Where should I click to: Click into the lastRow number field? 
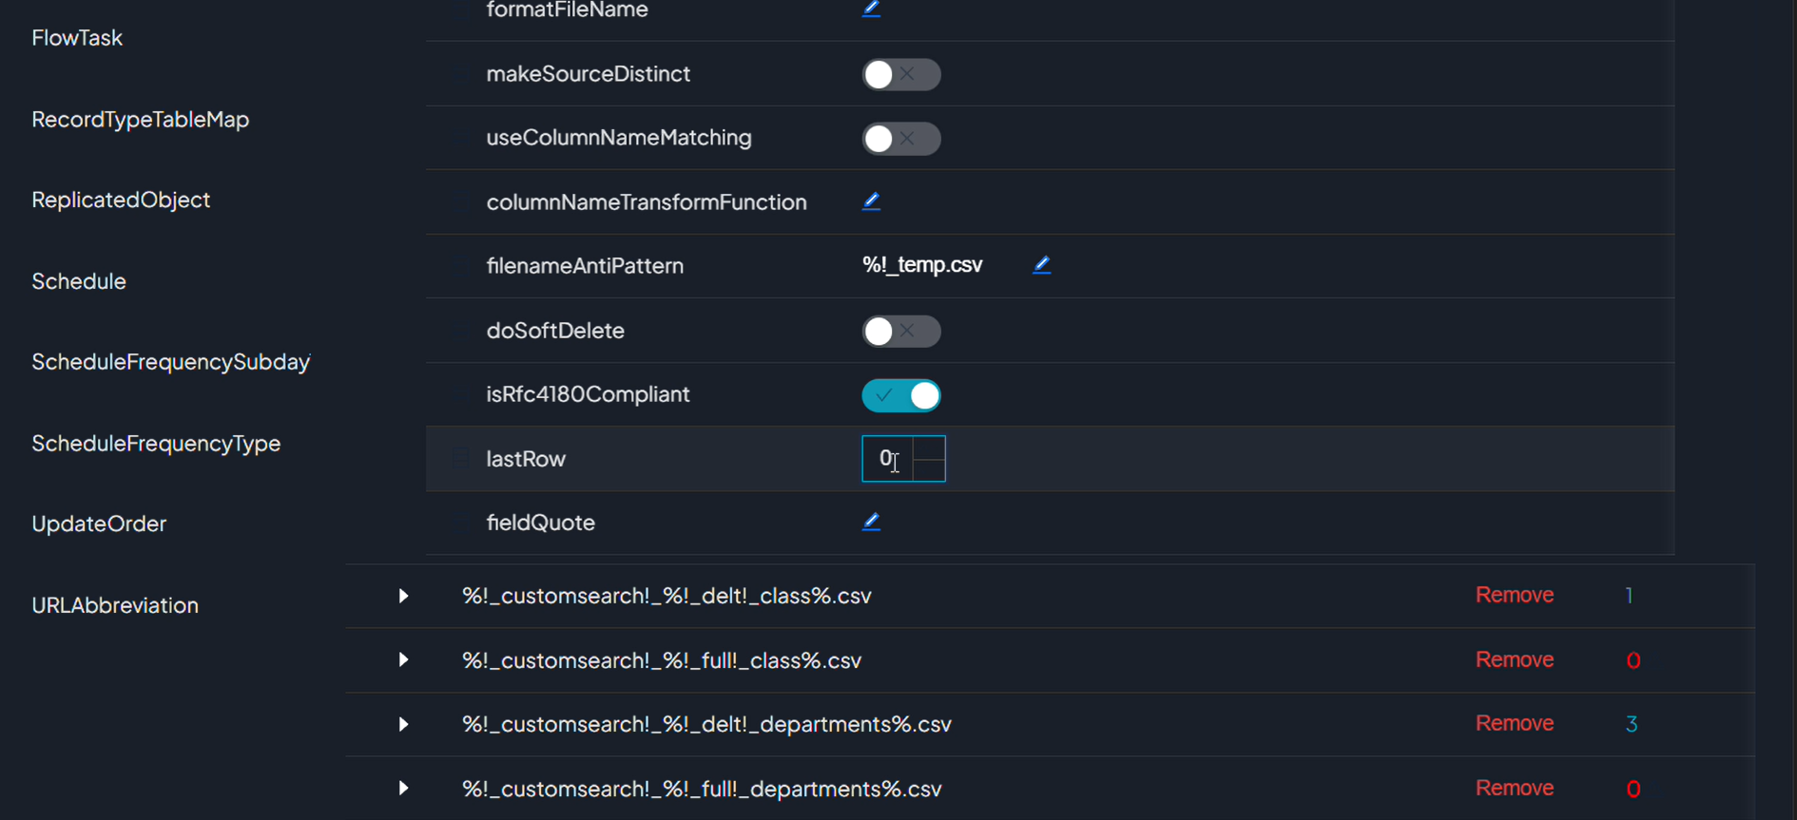887,459
